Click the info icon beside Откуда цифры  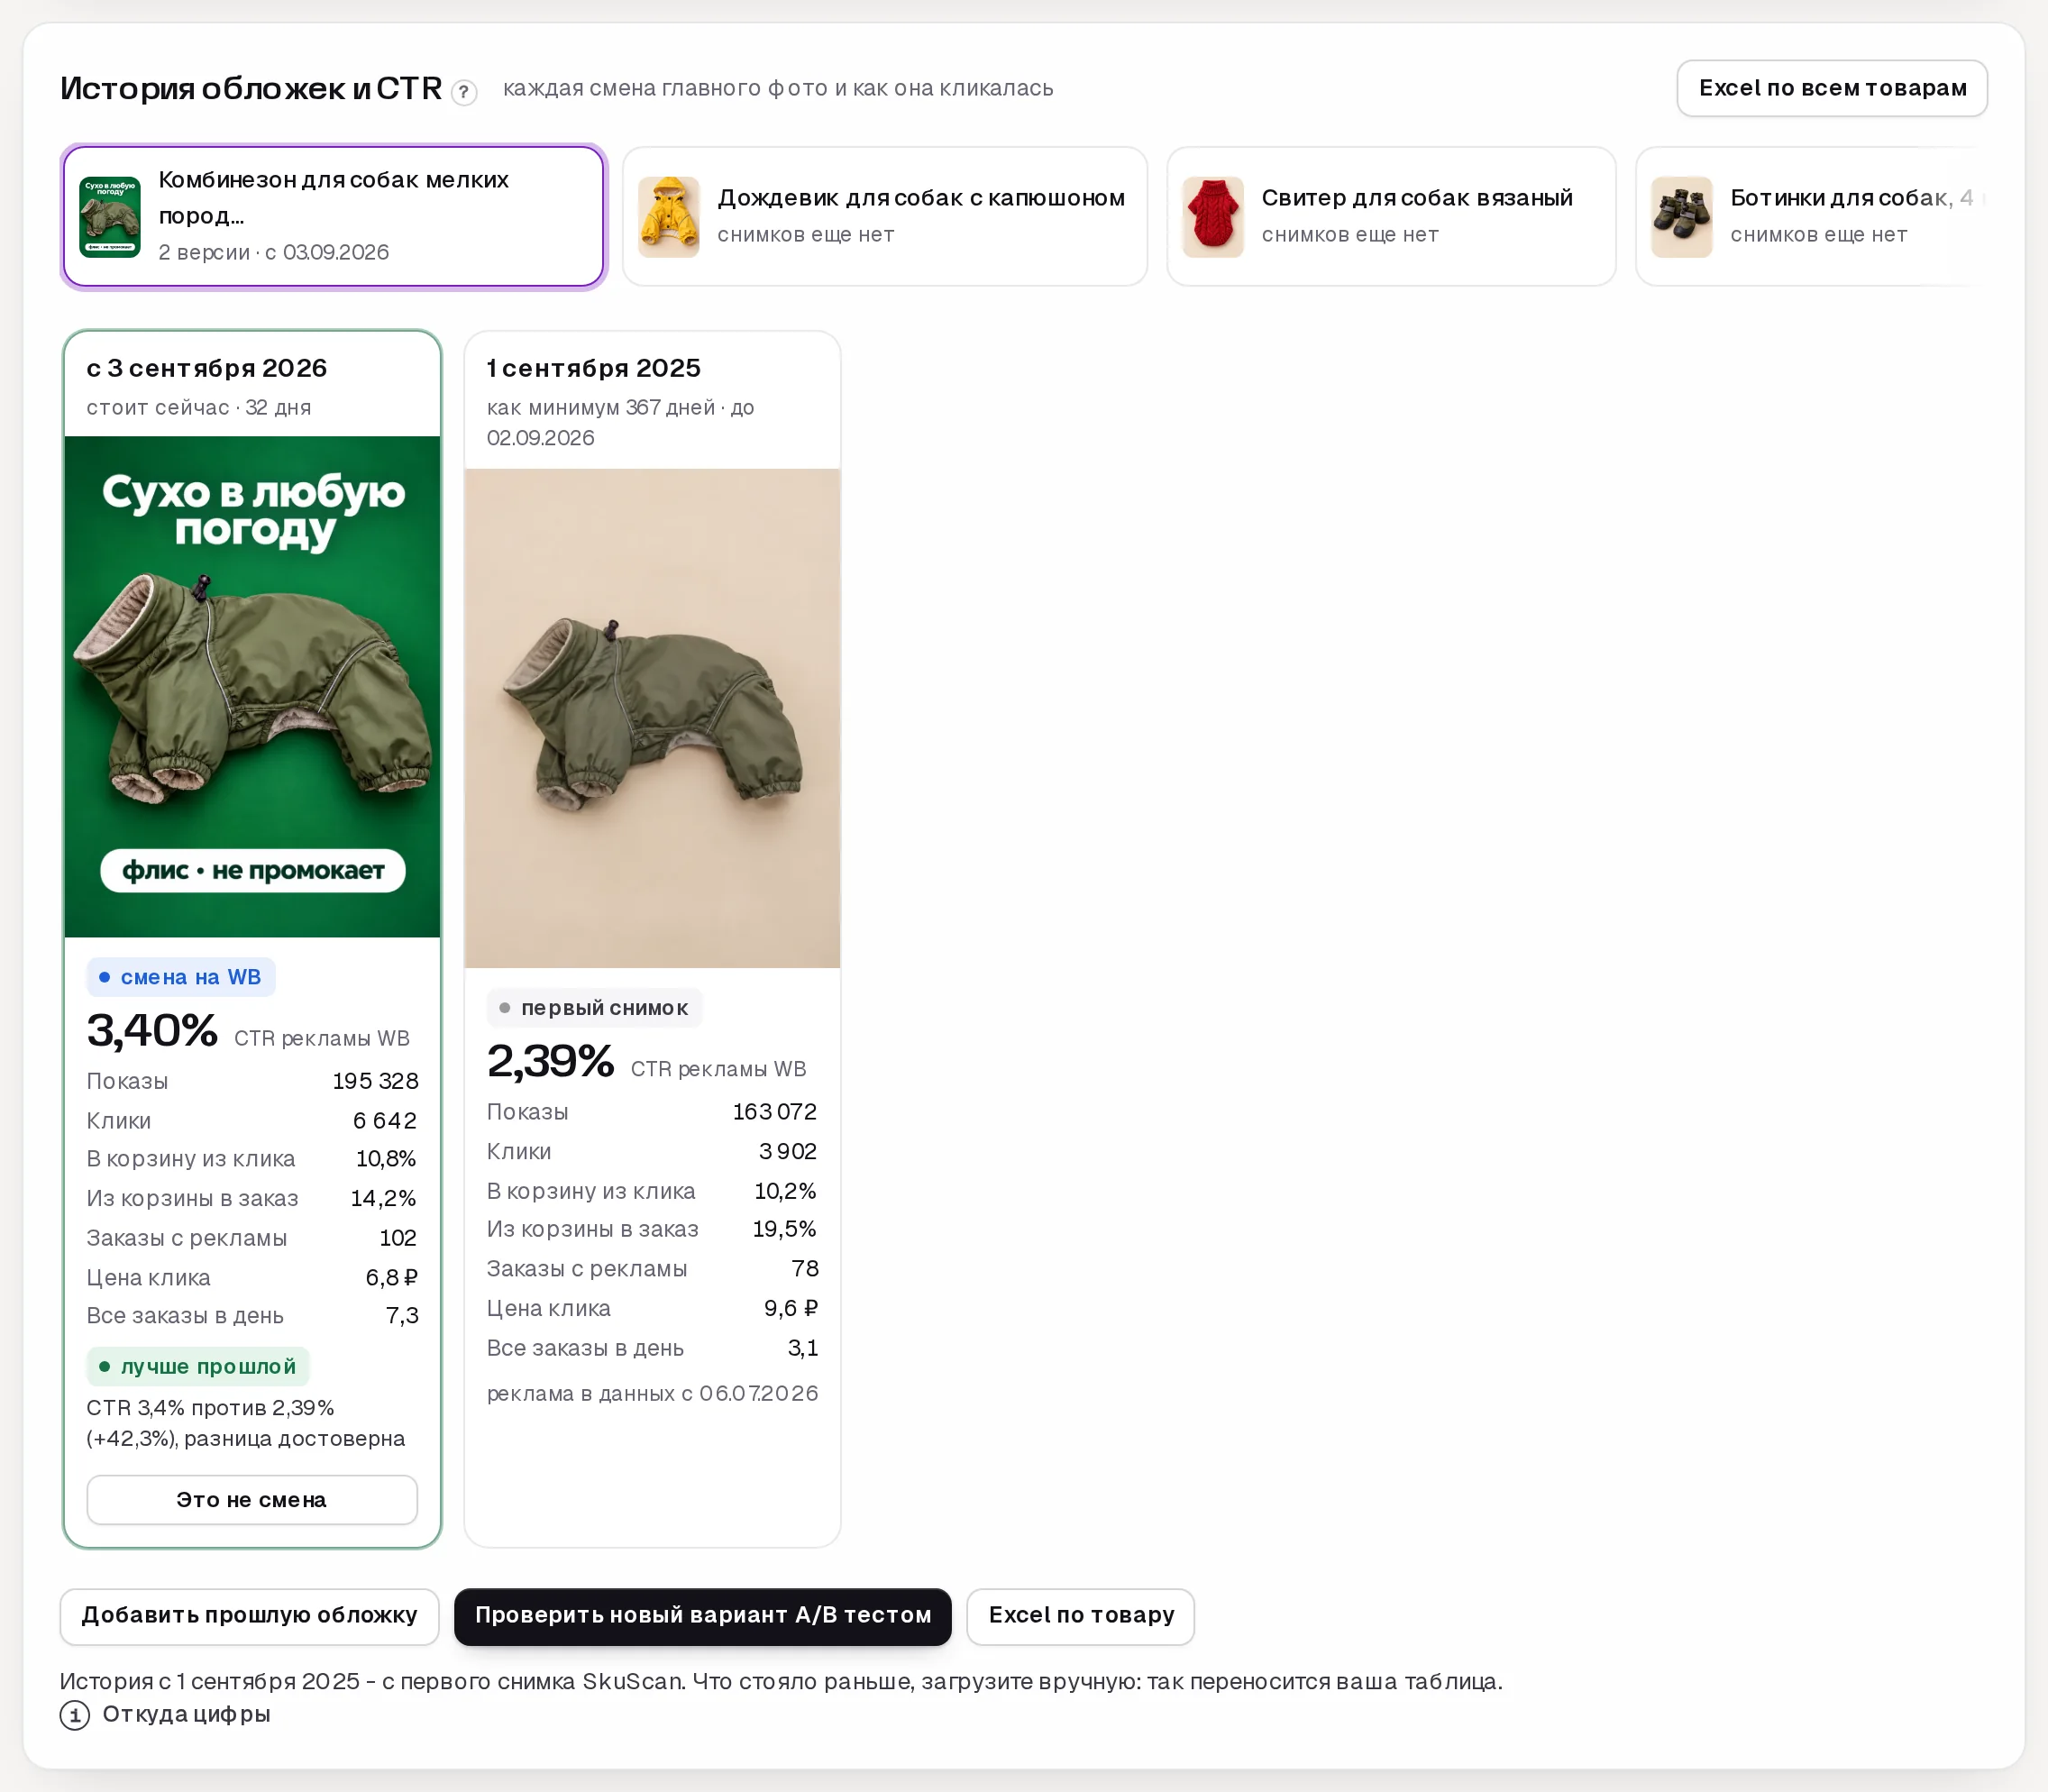[x=75, y=1715]
